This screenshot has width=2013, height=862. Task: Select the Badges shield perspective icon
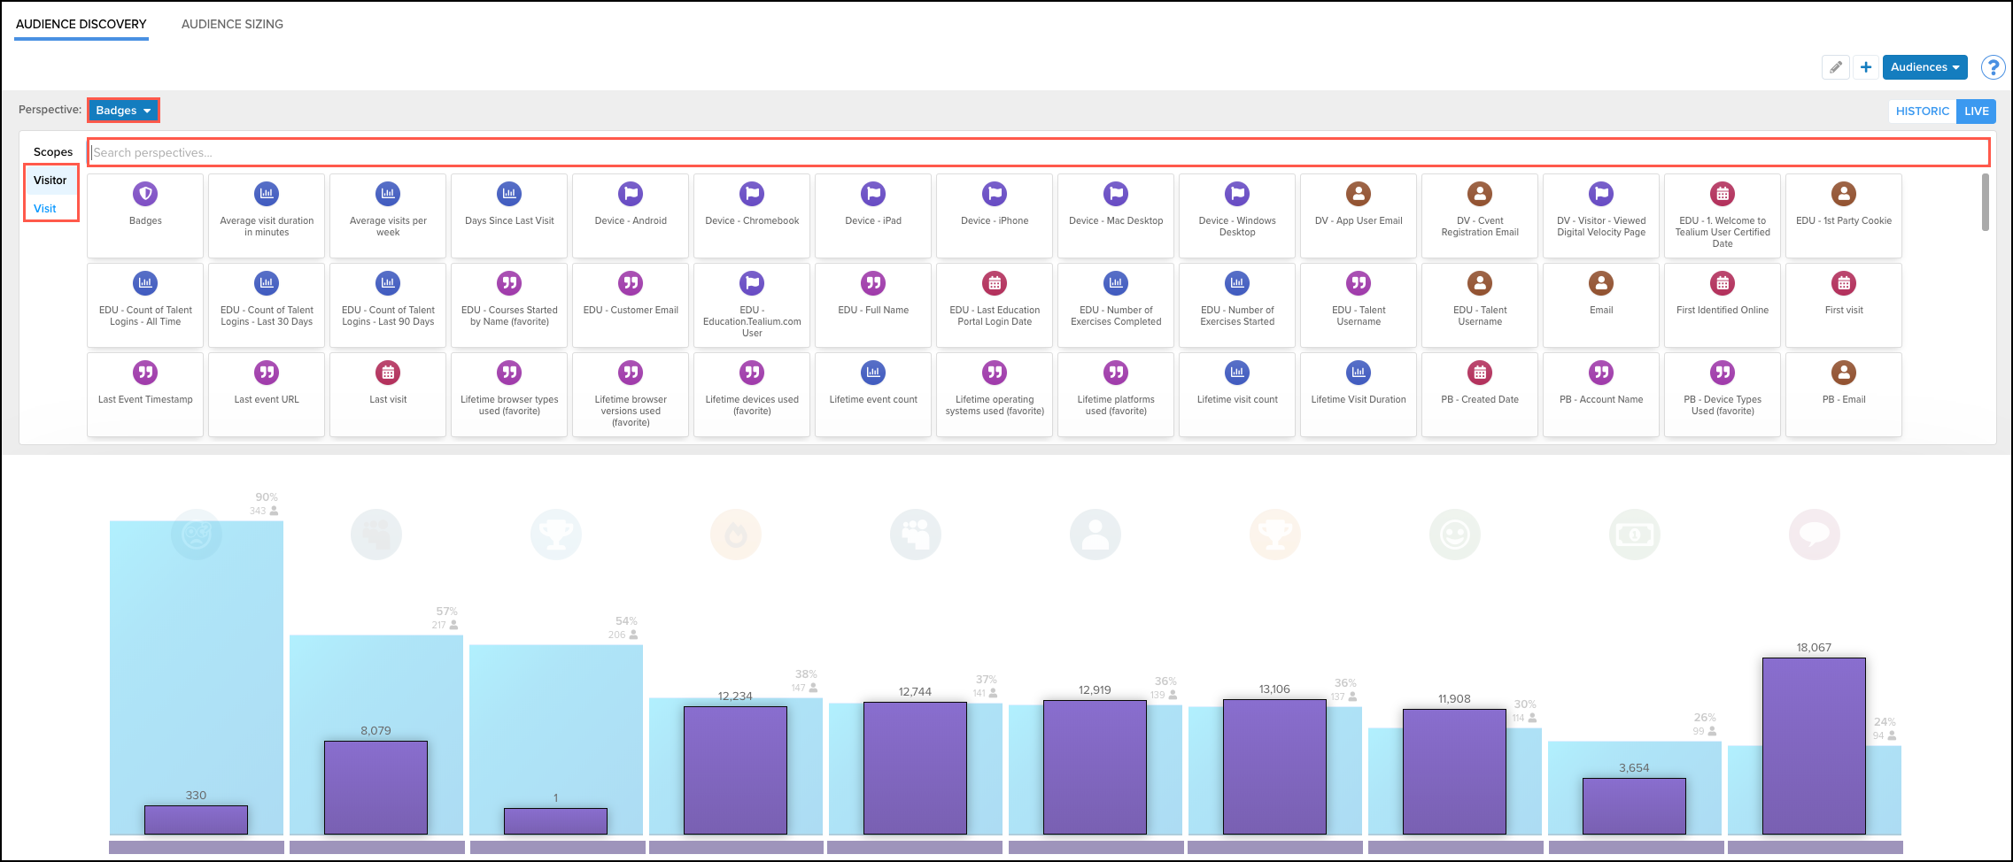[145, 194]
